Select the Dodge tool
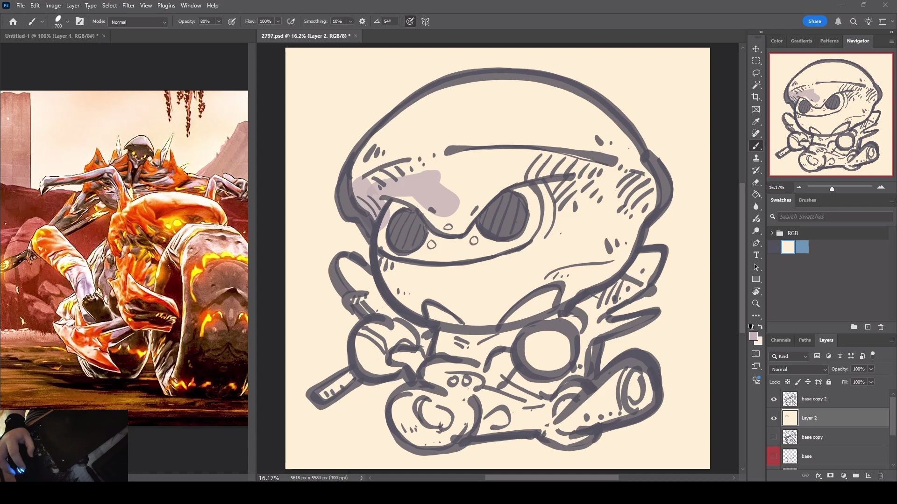The width and height of the screenshot is (897, 504). click(x=756, y=231)
